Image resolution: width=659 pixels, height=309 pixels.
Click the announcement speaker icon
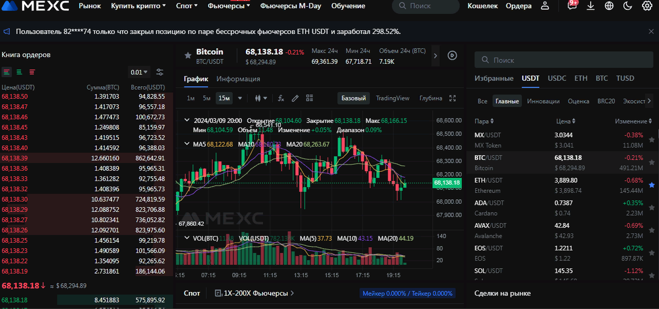point(7,32)
